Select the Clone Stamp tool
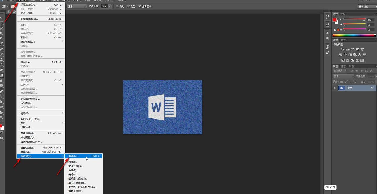The image size is (377, 194). (x=2, y=60)
